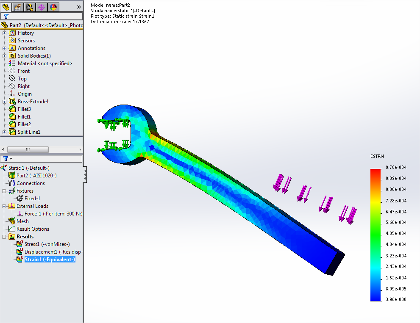Open the DisplayManager color sphere tab

(x=53, y=7)
